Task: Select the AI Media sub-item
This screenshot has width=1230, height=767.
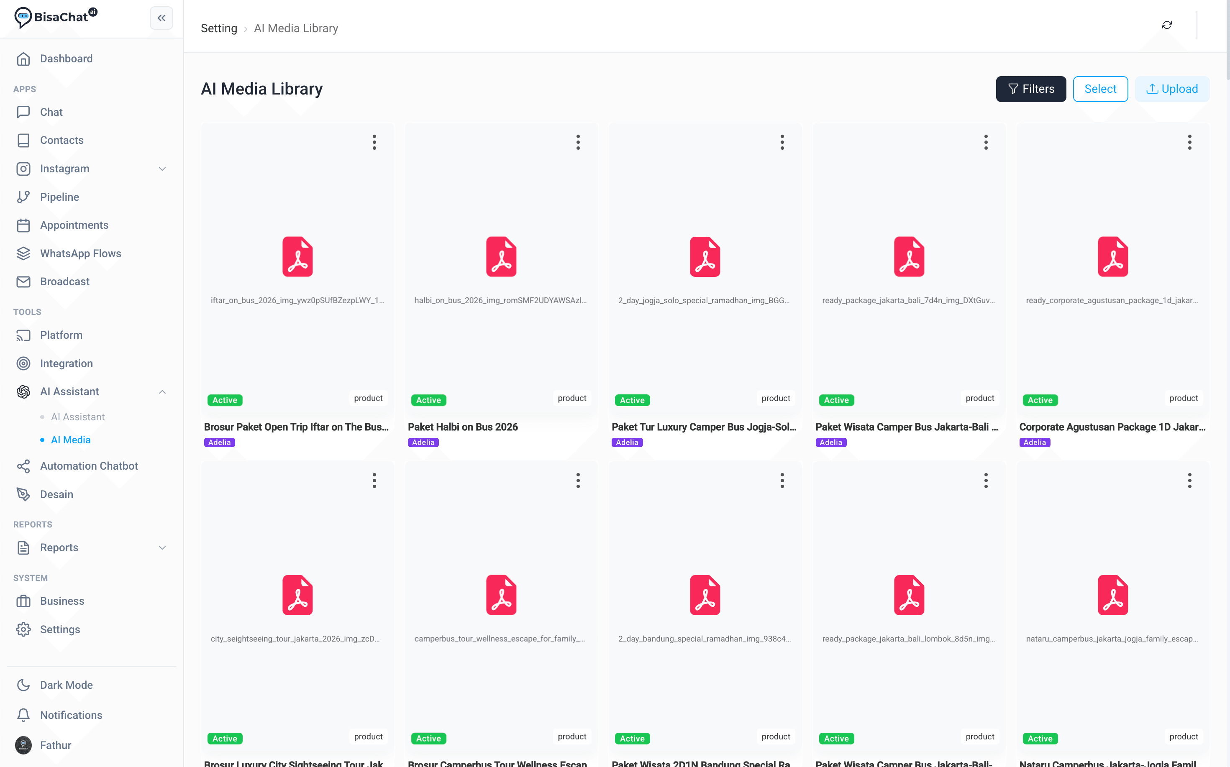Action: click(71, 440)
